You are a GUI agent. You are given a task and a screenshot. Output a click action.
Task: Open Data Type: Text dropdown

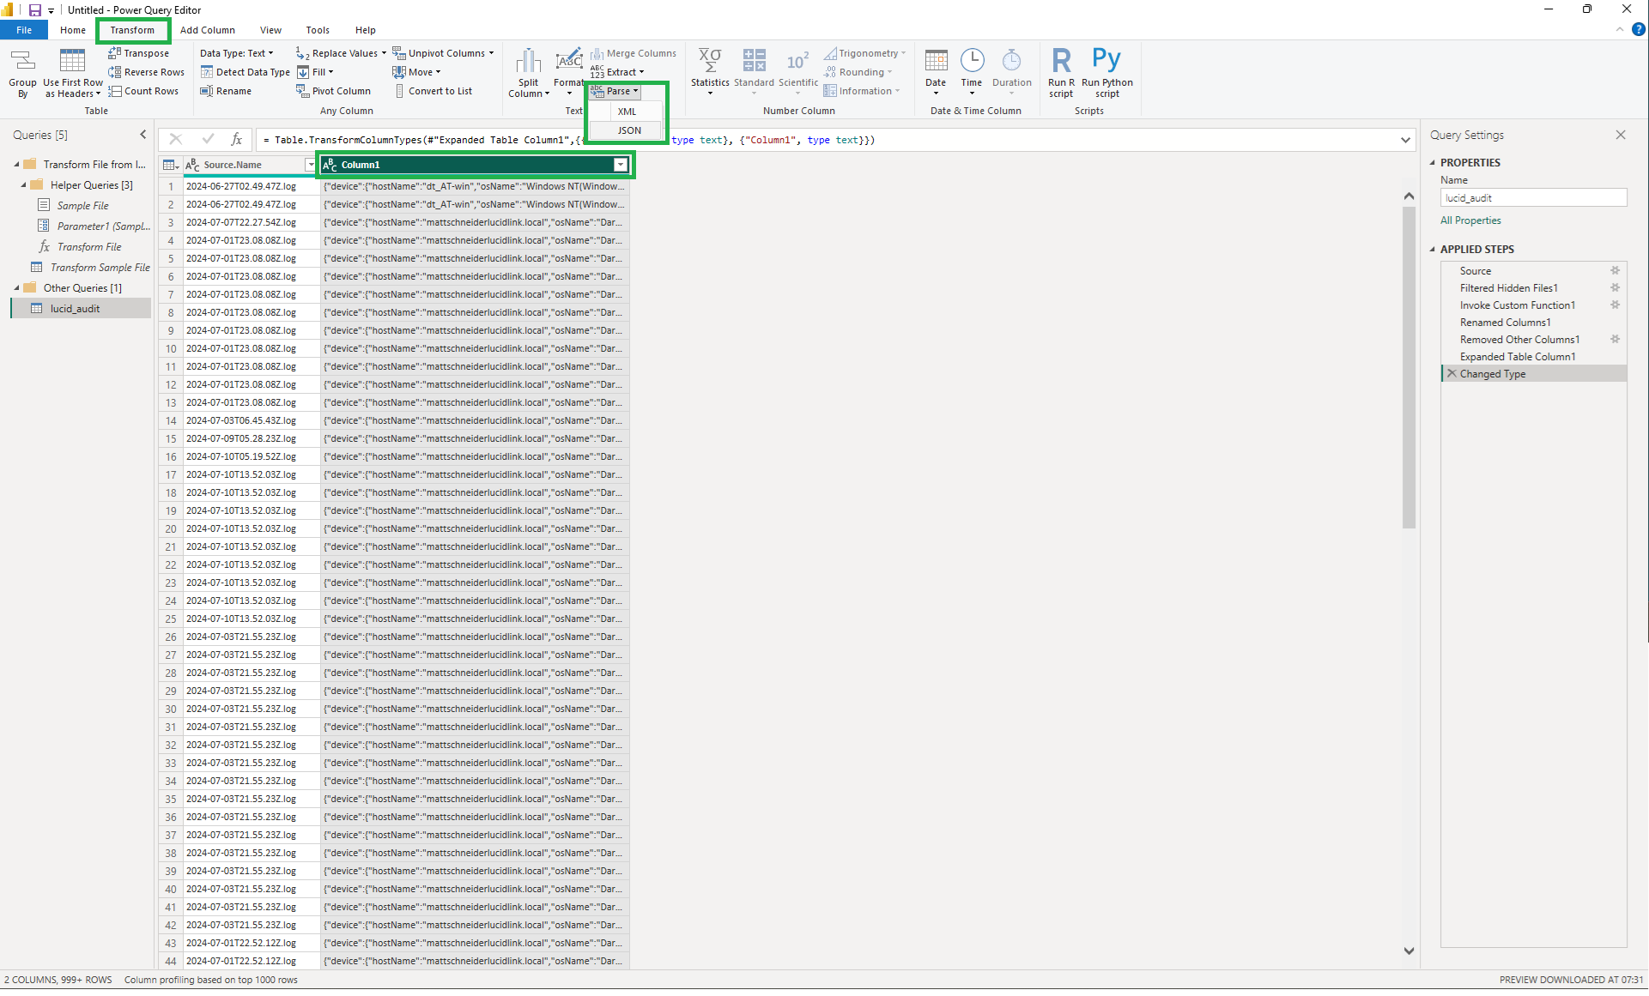tap(236, 53)
